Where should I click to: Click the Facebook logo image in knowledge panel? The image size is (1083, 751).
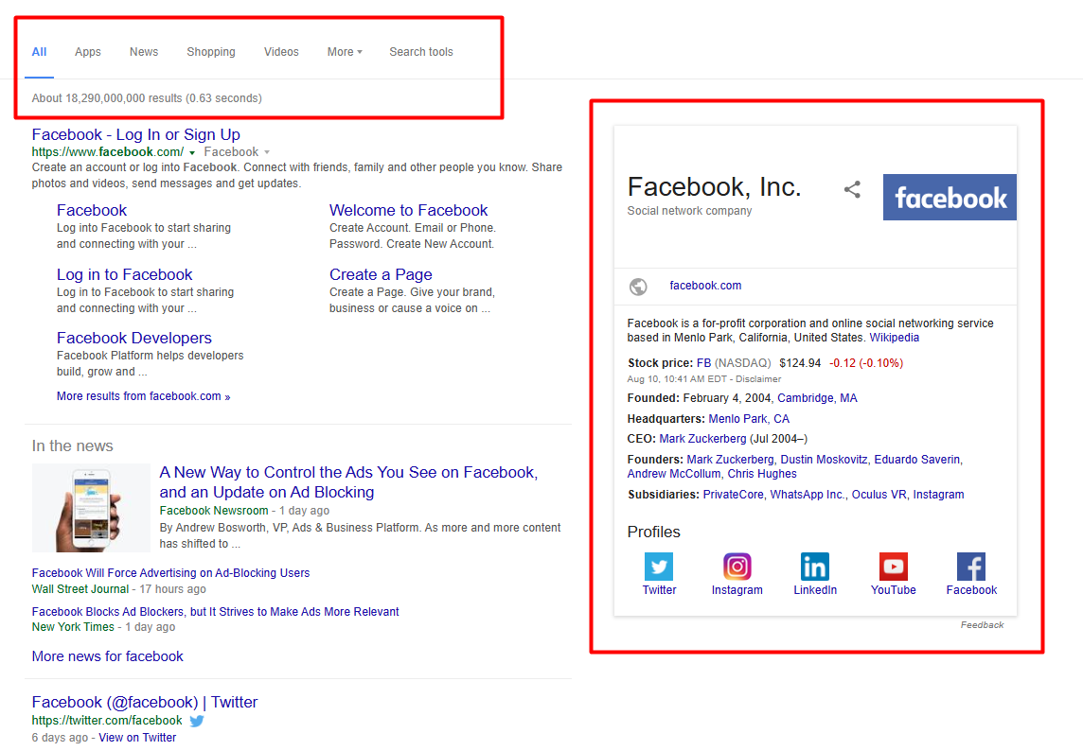click(x=950, y=197)
